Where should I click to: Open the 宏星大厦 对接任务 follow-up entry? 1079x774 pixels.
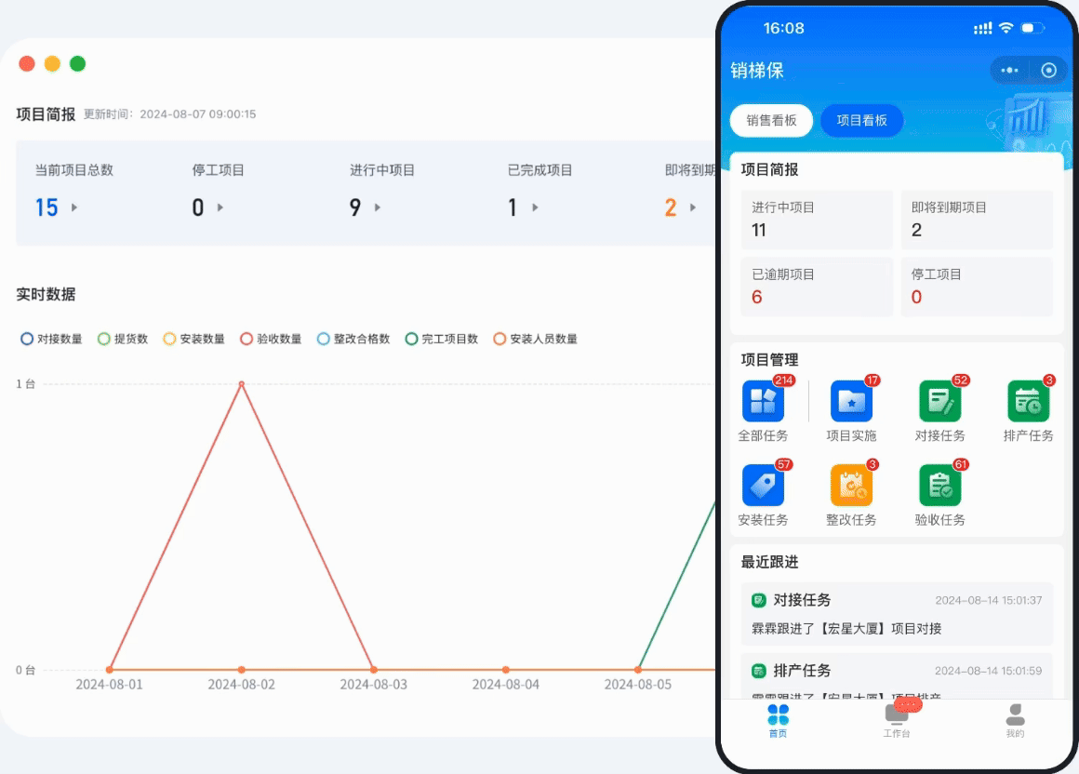[x=896, y=614]
